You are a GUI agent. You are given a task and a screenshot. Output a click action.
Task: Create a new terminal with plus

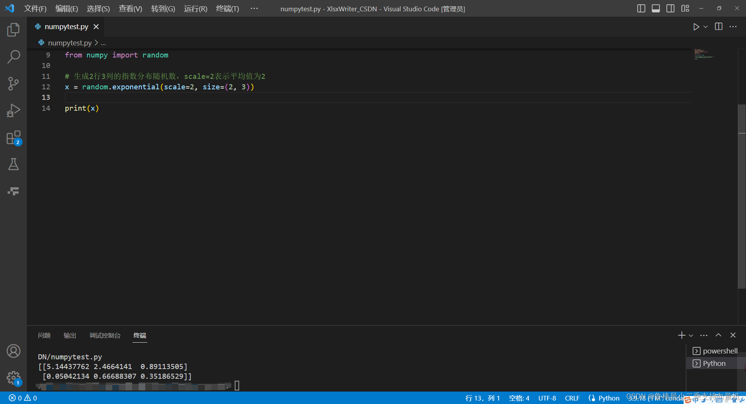(682, 335)
